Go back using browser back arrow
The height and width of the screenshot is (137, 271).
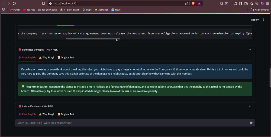click(x=4, y=4)
